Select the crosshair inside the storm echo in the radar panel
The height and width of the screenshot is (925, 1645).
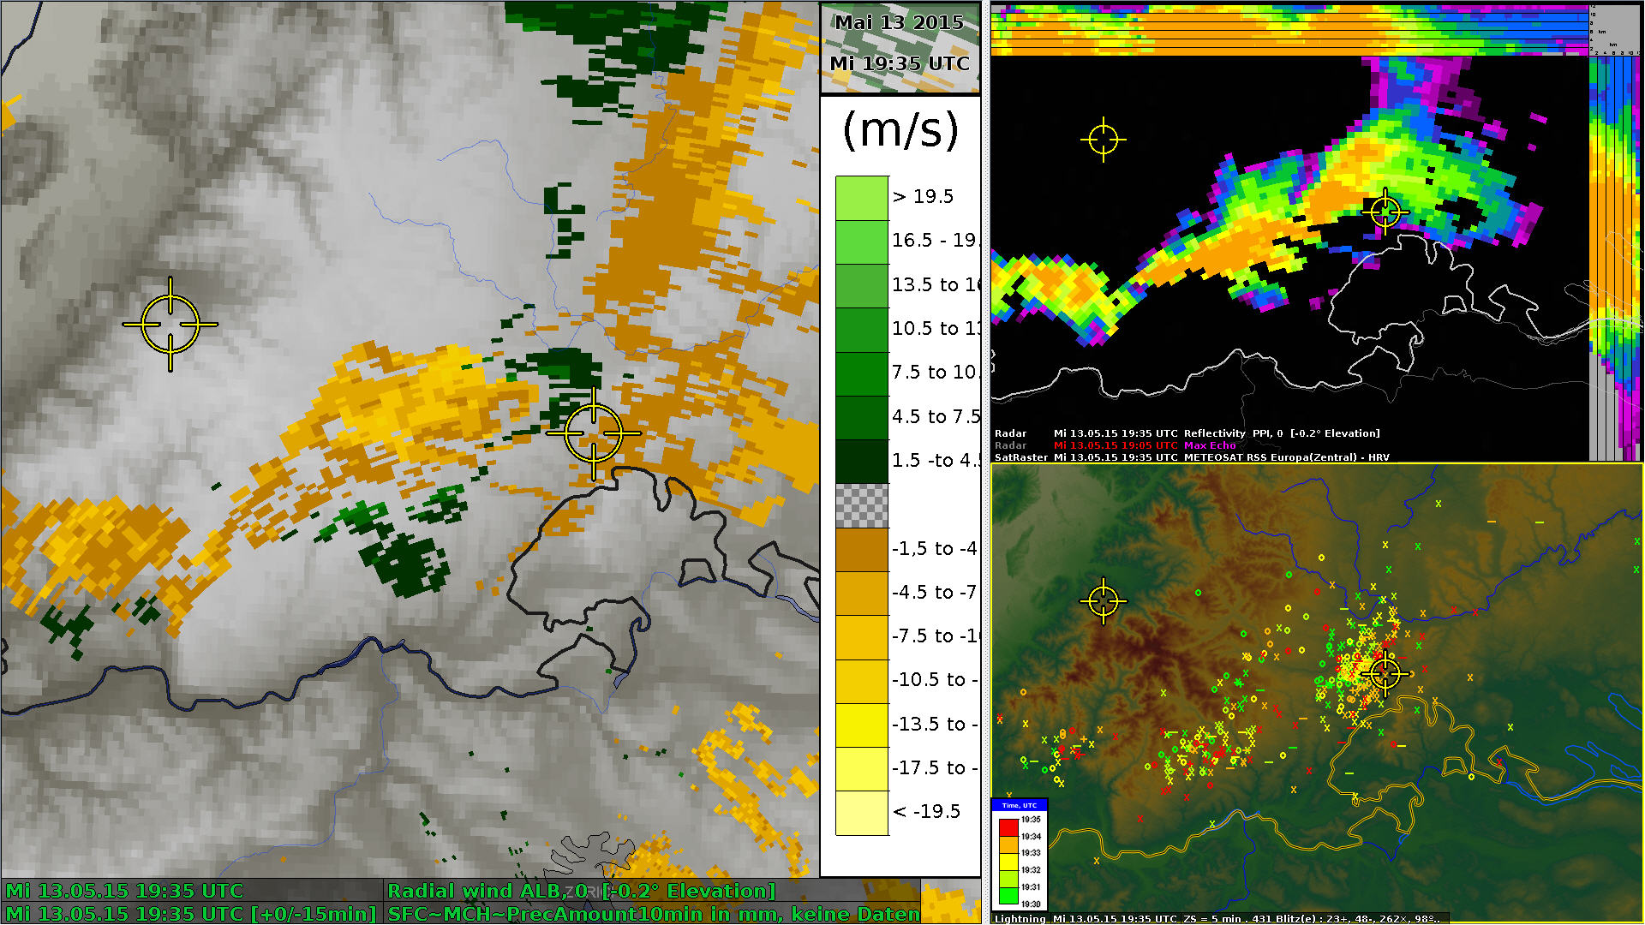[1385, 211]
